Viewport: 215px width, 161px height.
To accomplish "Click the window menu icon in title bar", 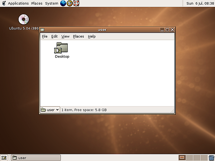I will [x=42, y=30].
